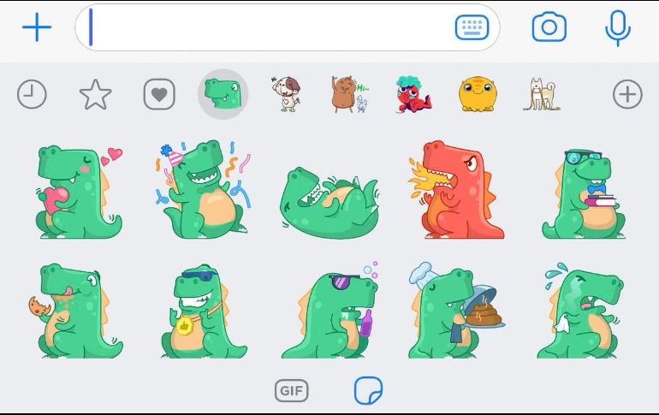Open recent stickers clock tab
659x415 pixels.
[x=32, y=94]
